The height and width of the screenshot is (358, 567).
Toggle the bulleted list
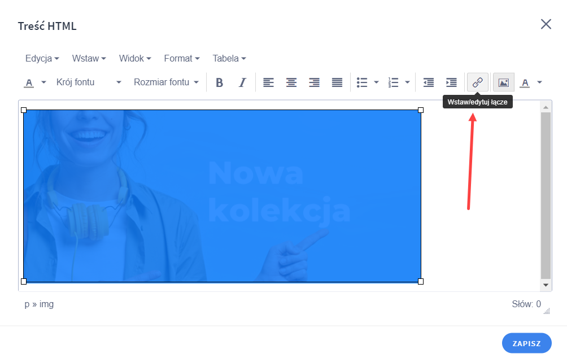coord(362,82)
